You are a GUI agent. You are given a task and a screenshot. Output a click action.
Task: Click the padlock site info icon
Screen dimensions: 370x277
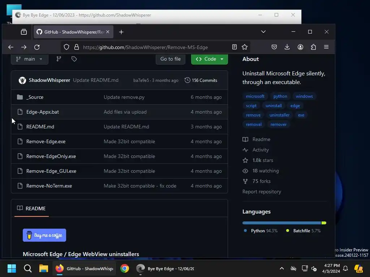coord(77,47)
